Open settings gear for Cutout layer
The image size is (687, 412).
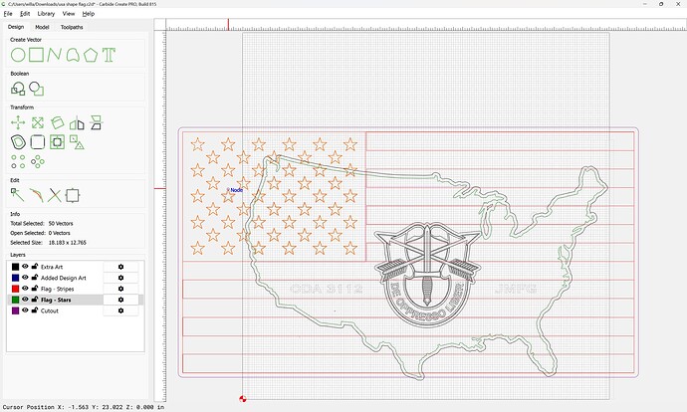tap(120, 310)
